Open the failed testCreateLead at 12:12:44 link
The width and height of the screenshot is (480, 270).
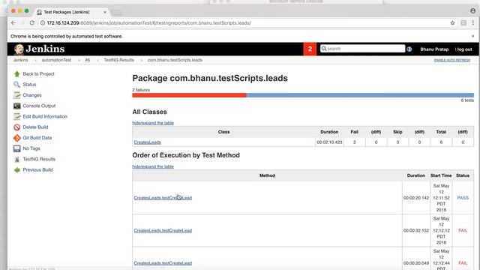[163, 263]
